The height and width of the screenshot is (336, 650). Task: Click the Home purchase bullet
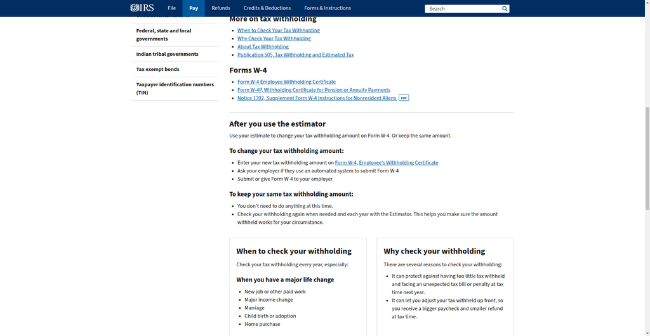(262, 325)
